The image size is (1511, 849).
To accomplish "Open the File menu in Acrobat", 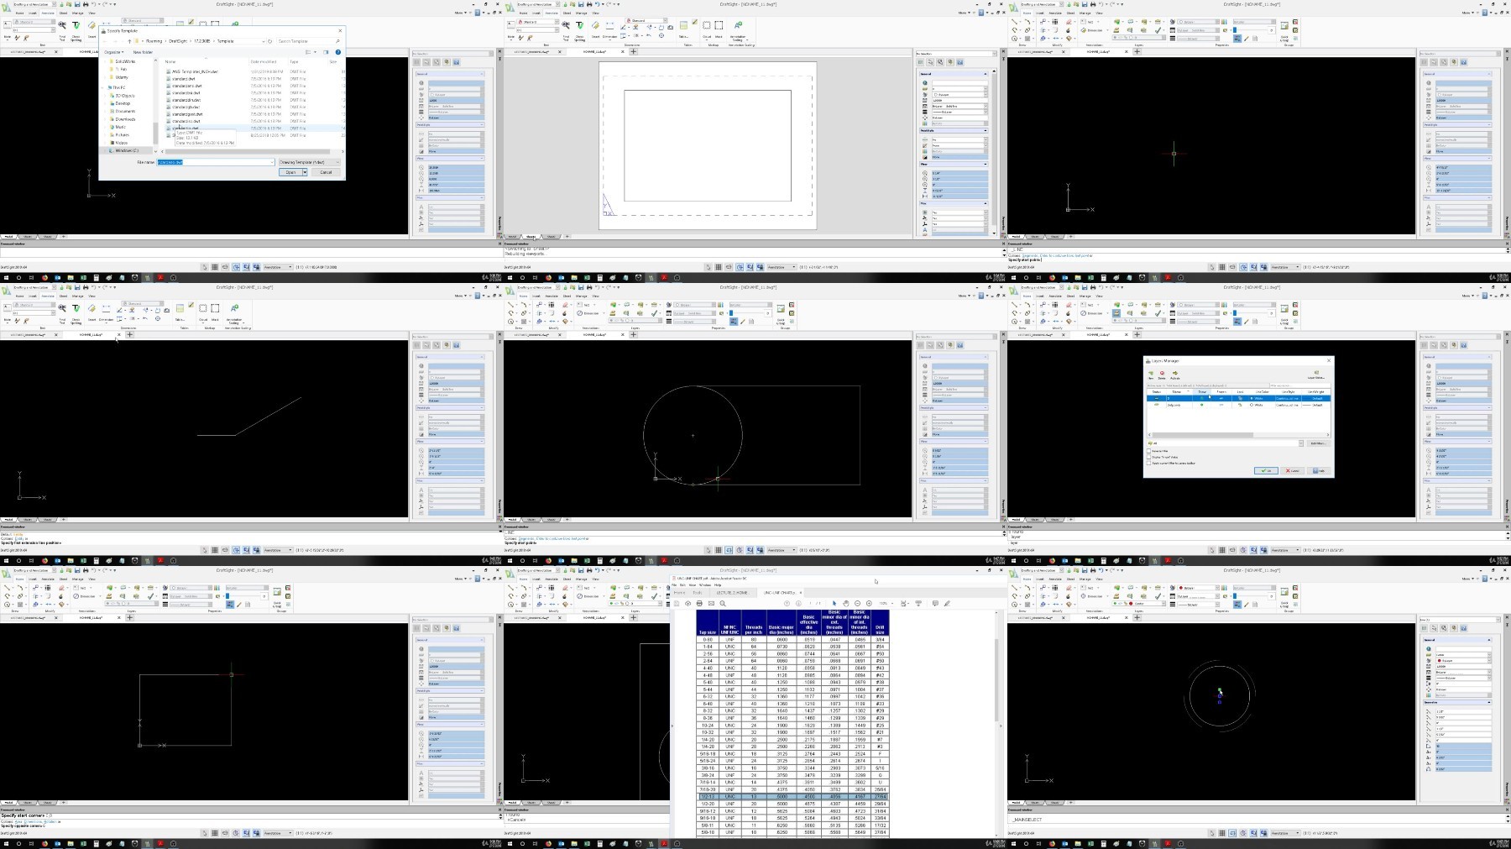I will (674, 585).
